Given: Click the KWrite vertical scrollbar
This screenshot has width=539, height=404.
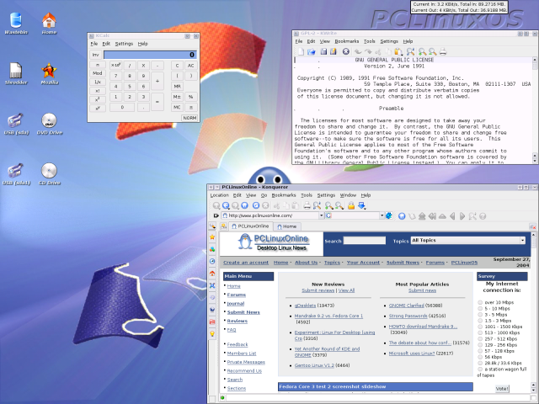Looking at the screenshot, I should click(535, 109).
